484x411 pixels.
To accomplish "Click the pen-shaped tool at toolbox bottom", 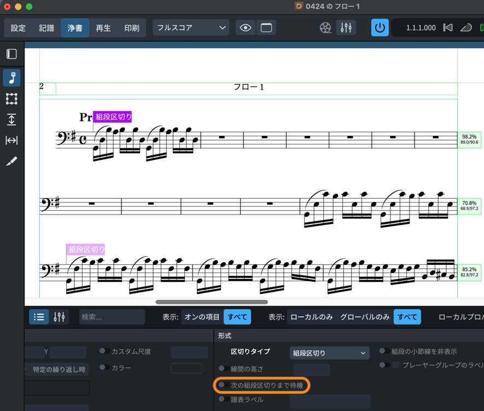I will click(x=11, y=161).
